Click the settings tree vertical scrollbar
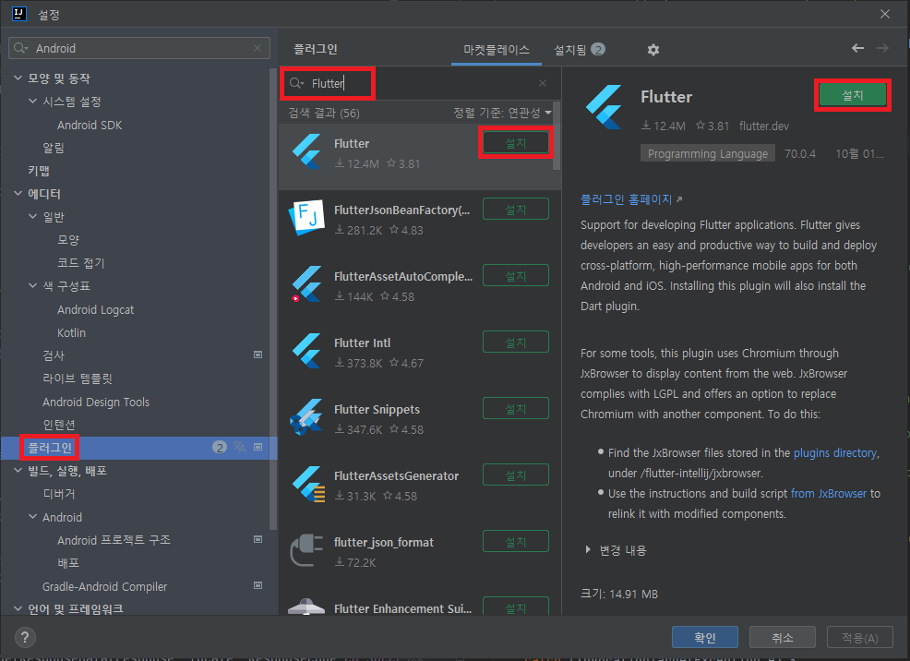The height and width of the screenshot is (661, 910). point(273,299)
